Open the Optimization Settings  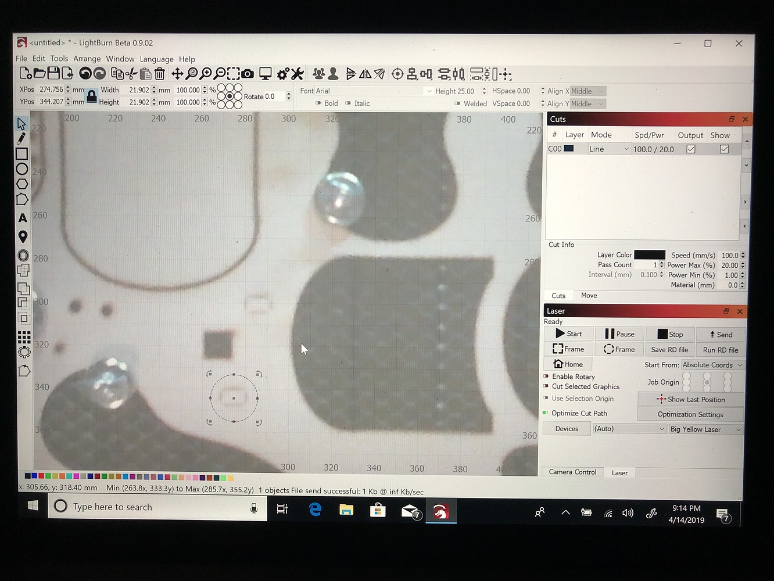690,414
